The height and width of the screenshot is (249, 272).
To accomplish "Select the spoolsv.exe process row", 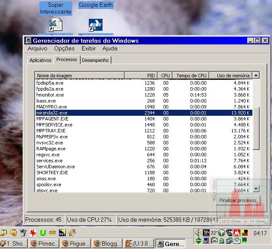I will click(x=144, y=185).
